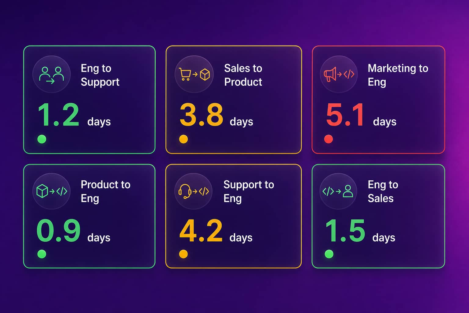Image resolution: width=469 pixels, height=313 pixels.
Task: Click the green status dot under 1.2 days
Action: click(42, 139)
